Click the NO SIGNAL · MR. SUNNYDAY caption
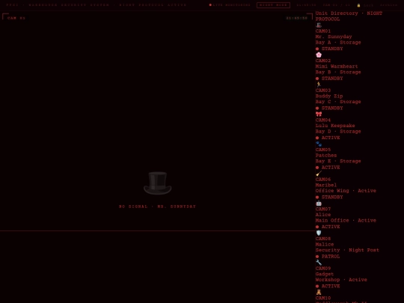This screenshot has width=404, height=303. [157, 206]
